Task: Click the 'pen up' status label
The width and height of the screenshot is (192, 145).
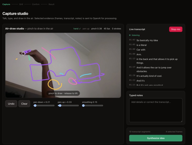Action: coord(86,29)
